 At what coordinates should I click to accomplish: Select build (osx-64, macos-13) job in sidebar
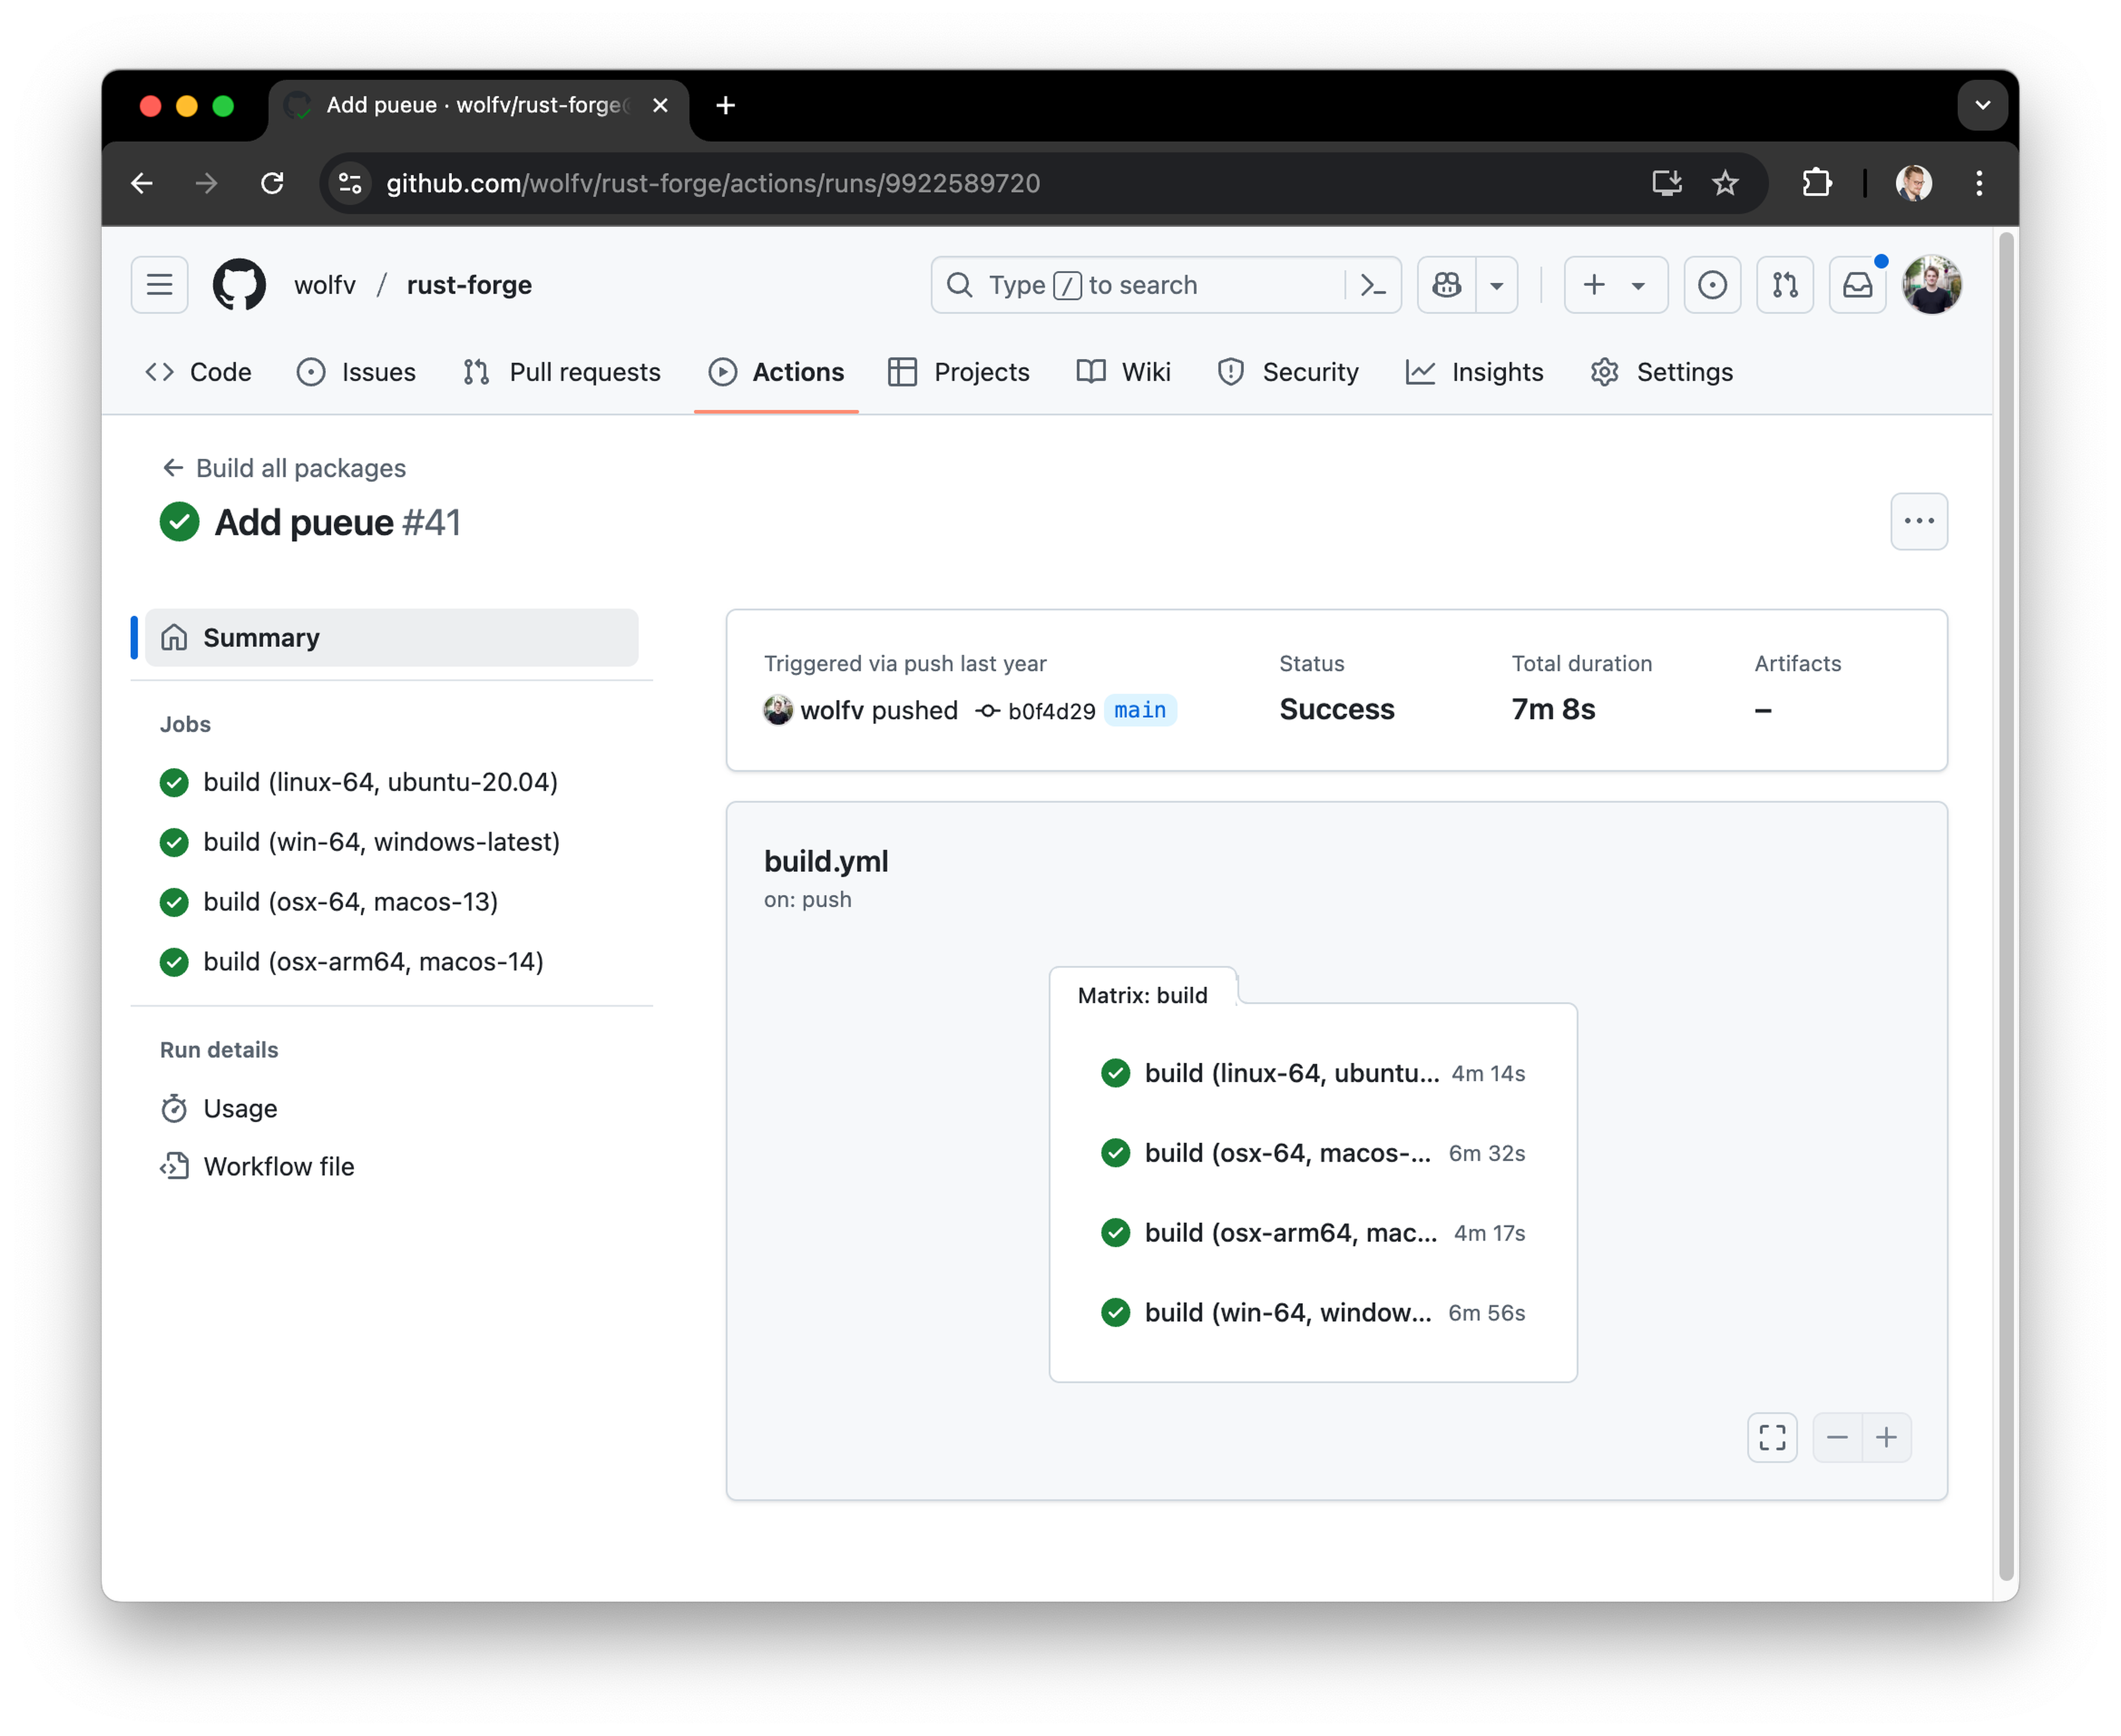pos(349,902)
